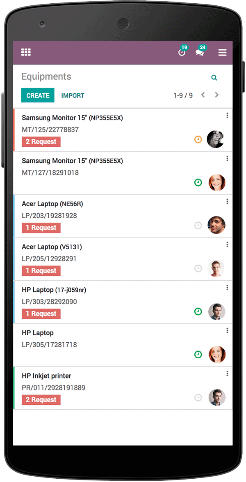This screenshot has width=246, height=482.
Task: Click the 2 Request badge on HP Inkjet printer
Action: pyautogui.click(x=41, y=400)
